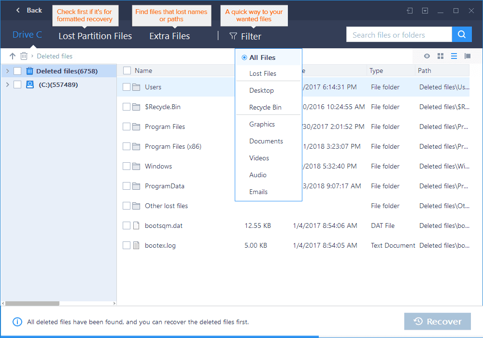The image size is (483, 338).
Task: Click the search magnifier button
Action: pos(462,35)
